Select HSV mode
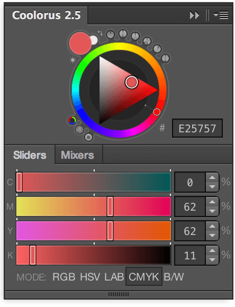This screenshot has width=235, height=307. click(90, 277)
